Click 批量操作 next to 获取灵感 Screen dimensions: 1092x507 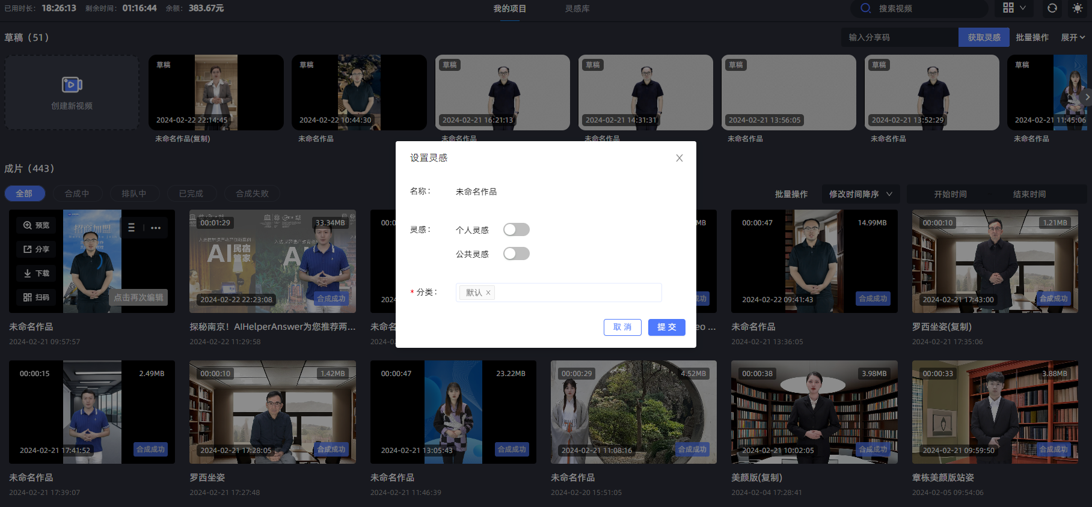[1032, 37]
